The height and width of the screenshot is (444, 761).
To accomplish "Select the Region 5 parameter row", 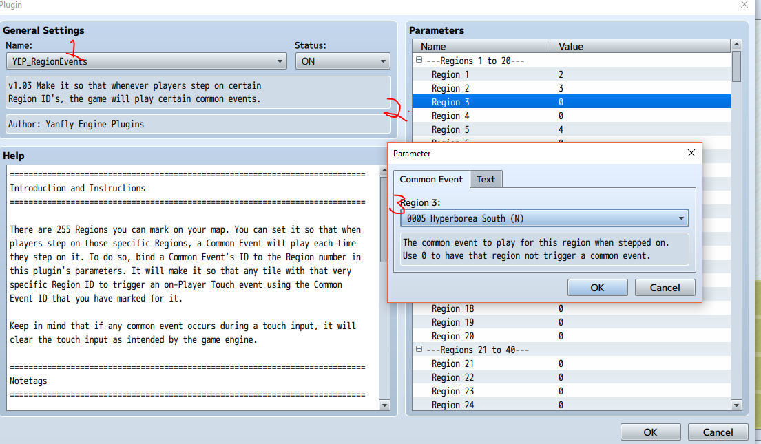I will [x=482, y=129].
